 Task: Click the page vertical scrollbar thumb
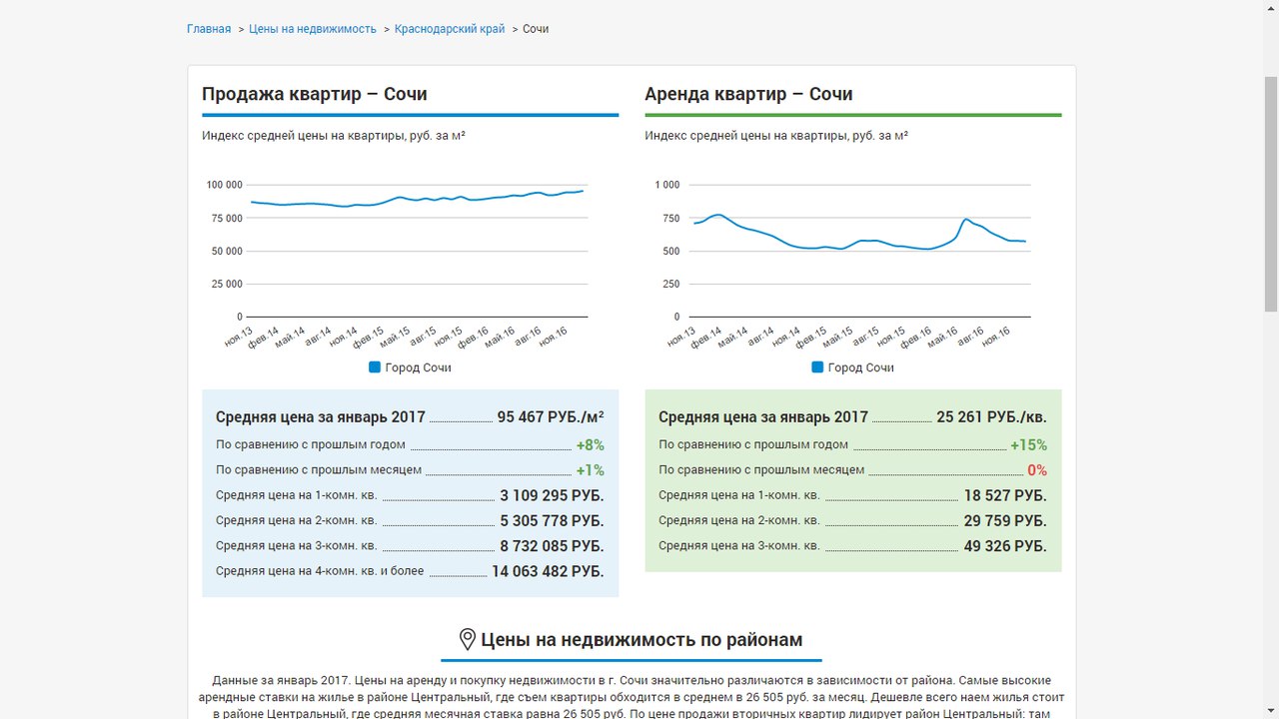tap(1271, 195)
